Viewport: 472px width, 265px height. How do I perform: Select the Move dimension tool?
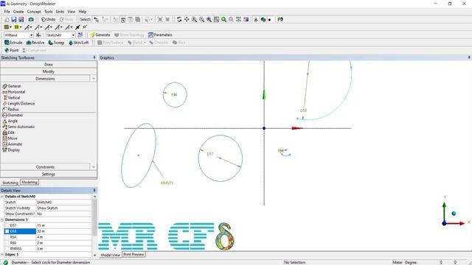(x=10, y=138)
